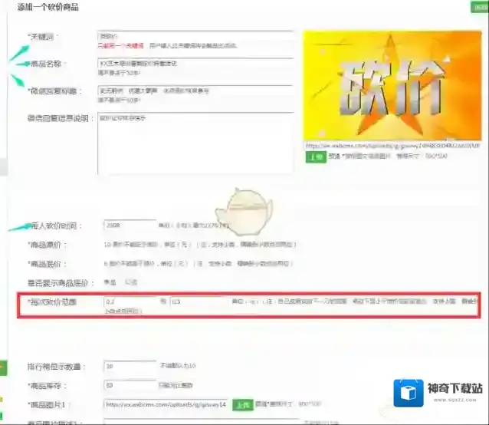Click the 排行榜显示数量 input field
This screenshot has width=489, height=425.
pyautogui.click(x=130, y=367)
